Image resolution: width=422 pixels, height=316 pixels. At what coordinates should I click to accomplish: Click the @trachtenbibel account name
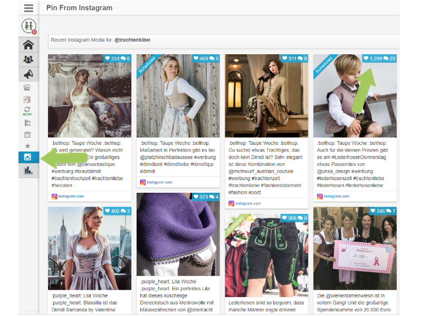tap(132, 40)
